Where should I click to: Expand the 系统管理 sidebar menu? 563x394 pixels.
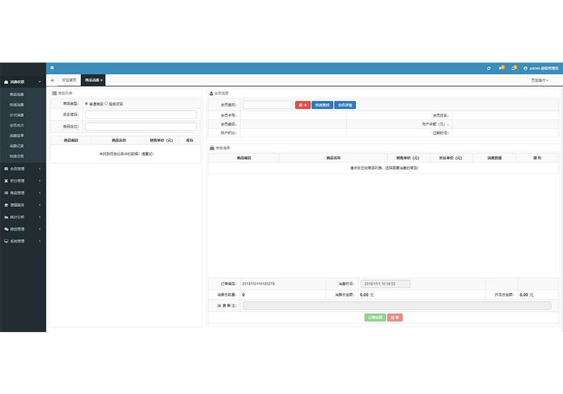23,241
